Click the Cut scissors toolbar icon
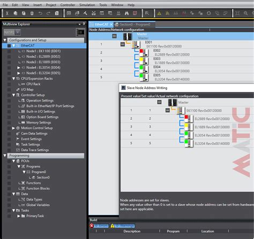The height and width of the screenshot is (239, 254). click(7, 13)
